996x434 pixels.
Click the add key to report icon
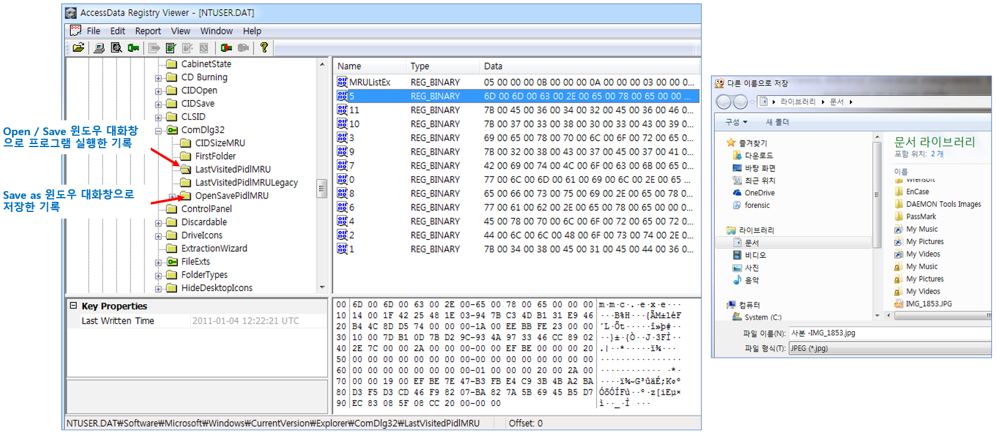(226, 48)
